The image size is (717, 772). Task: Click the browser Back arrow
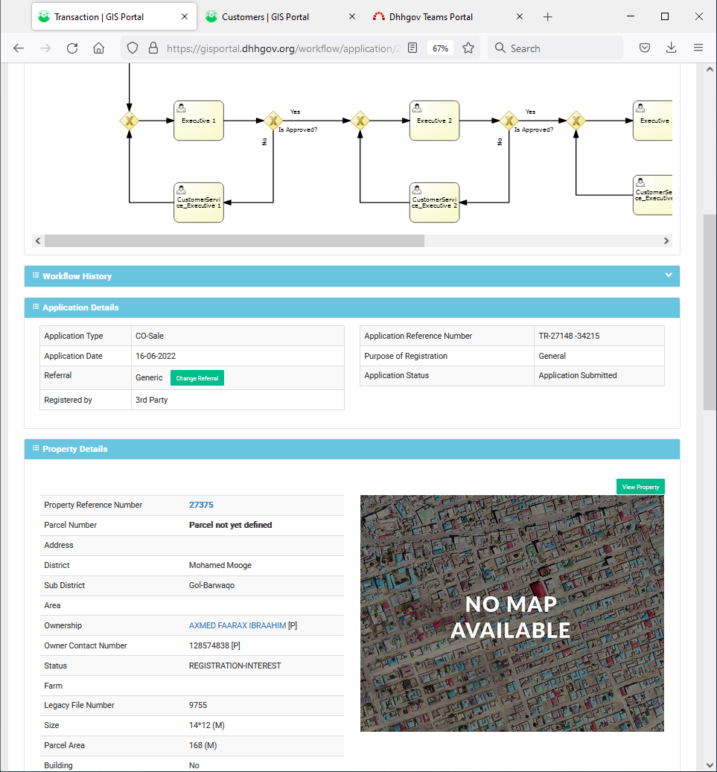point(19,48)
